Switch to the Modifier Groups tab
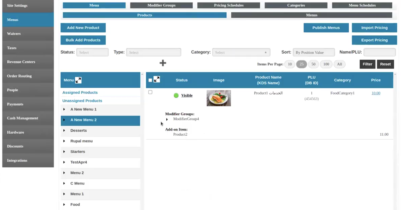Image resolution: width=401 pixels, height=210 pixels. coord(161,5)
